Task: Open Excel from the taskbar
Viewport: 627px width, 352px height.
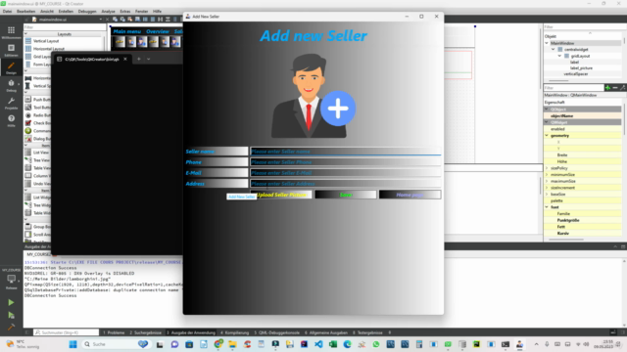Action: pyautogui.click(x=333, y=344)
